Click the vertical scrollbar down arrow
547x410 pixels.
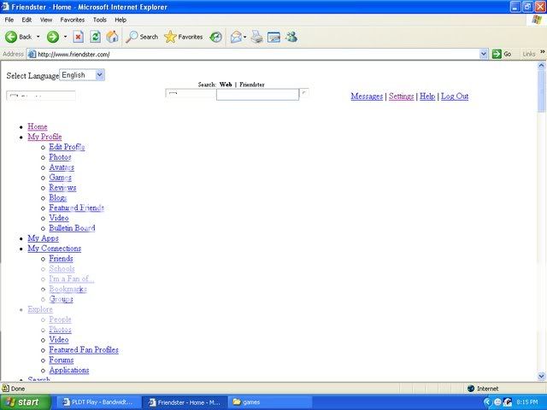pyautogui.click(x=541, y=376)
